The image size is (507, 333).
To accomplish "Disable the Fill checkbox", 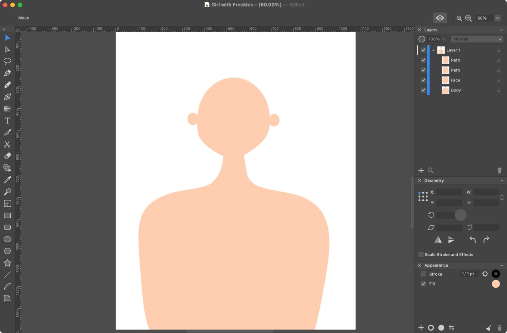I will [x=423, y=284].
